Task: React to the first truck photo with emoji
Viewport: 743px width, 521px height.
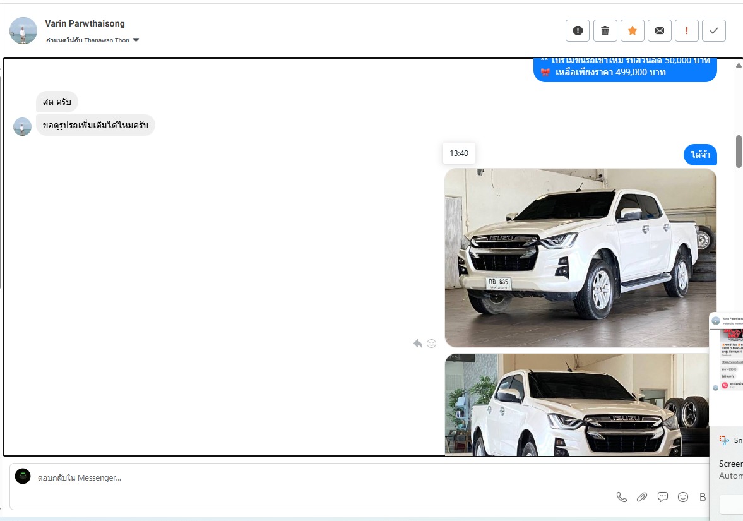Action: 432,344
